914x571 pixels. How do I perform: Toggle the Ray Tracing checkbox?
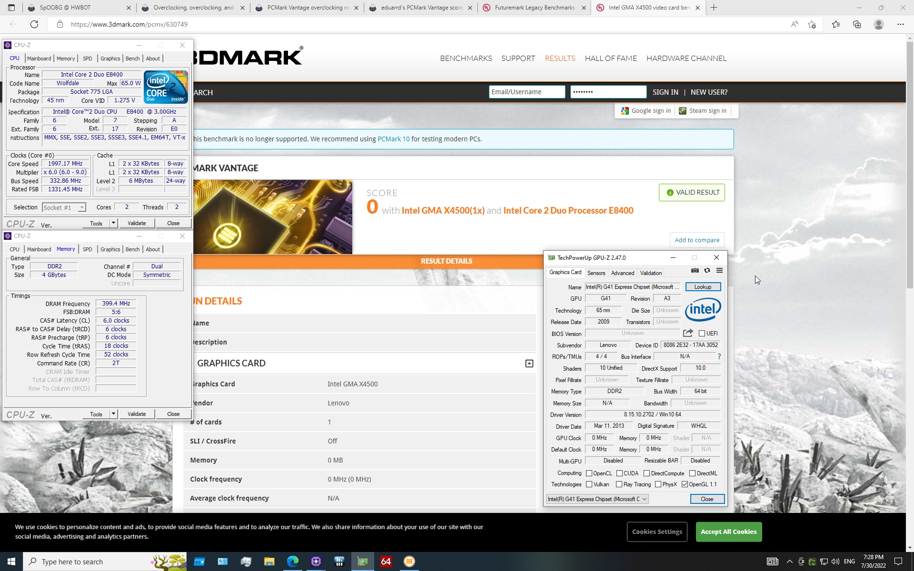click(x=619, y=484)
